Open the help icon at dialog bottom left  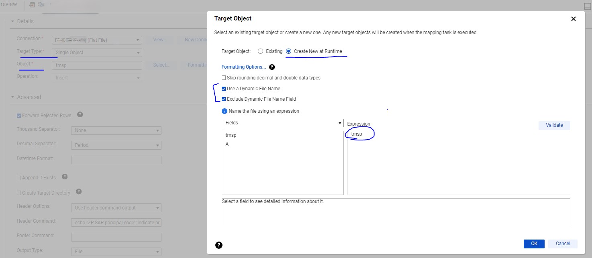point(219,245)
